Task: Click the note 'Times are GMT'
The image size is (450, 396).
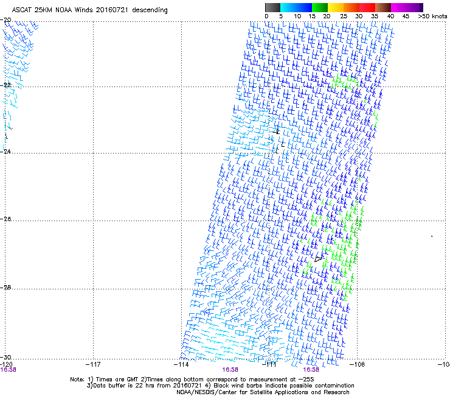Action: pyautogui.click(x=117, y=380)
